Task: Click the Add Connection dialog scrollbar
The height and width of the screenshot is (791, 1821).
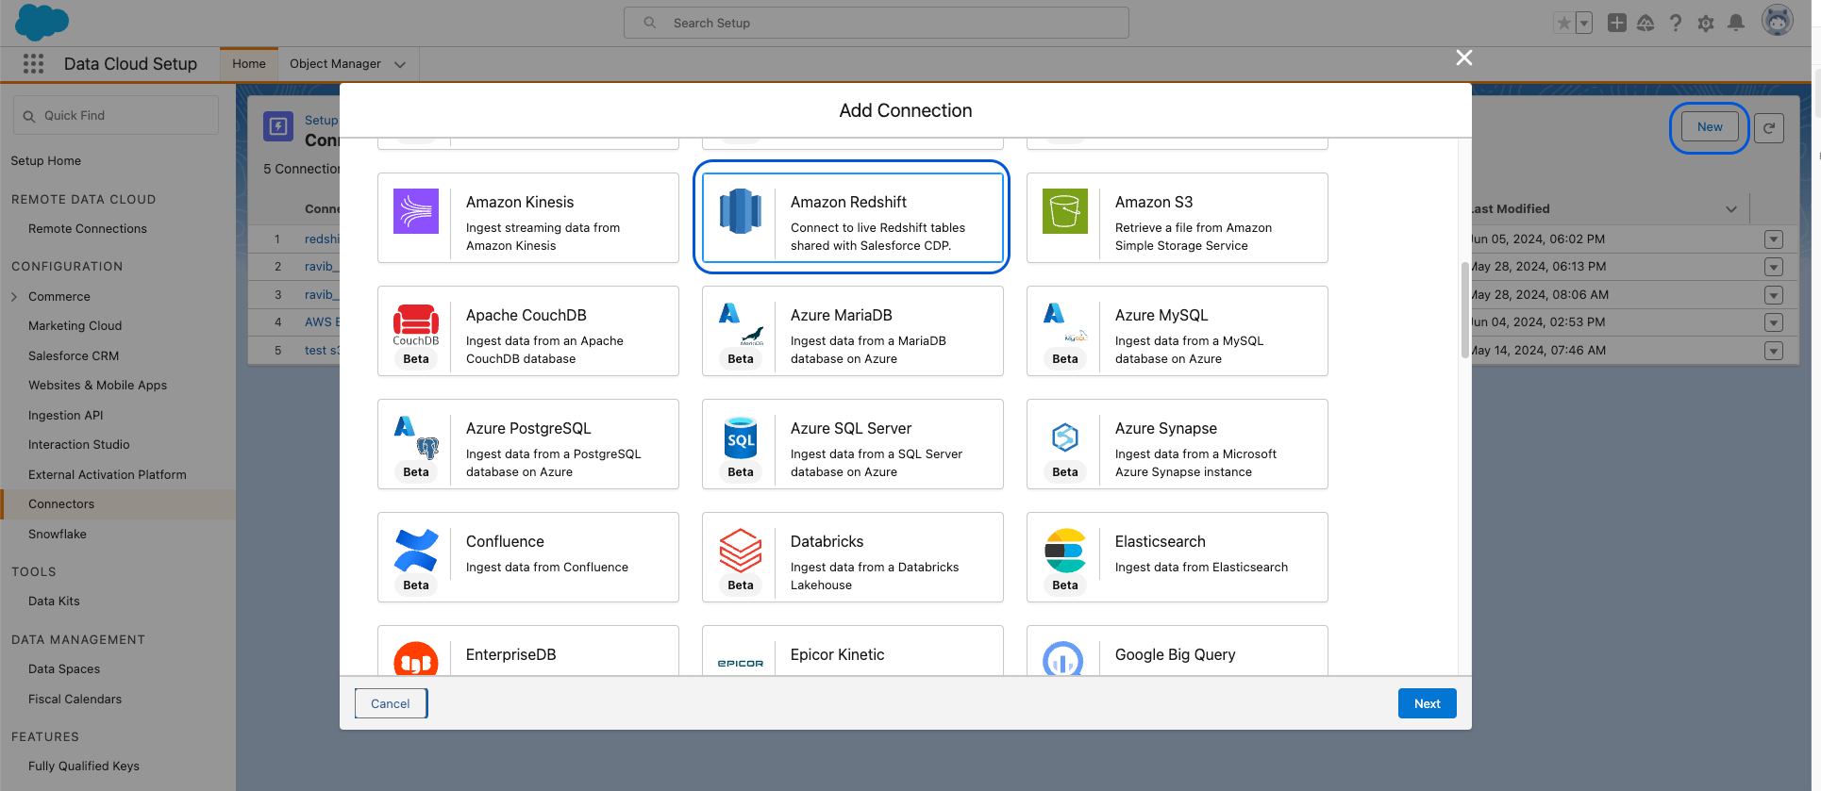Action: point(1464,310)
